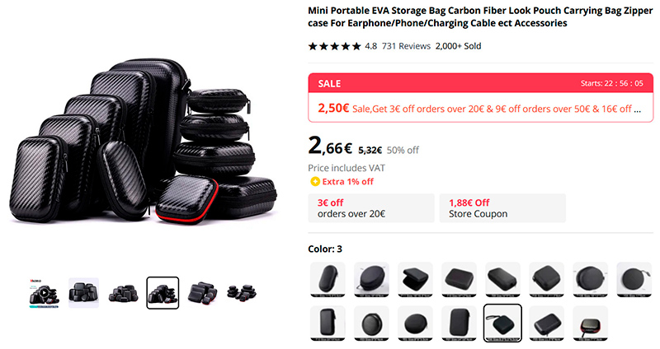The image size is (660, 349).
Task: Pick the first second-row tall rectangular case variant
Action: [x=328, y=323]
